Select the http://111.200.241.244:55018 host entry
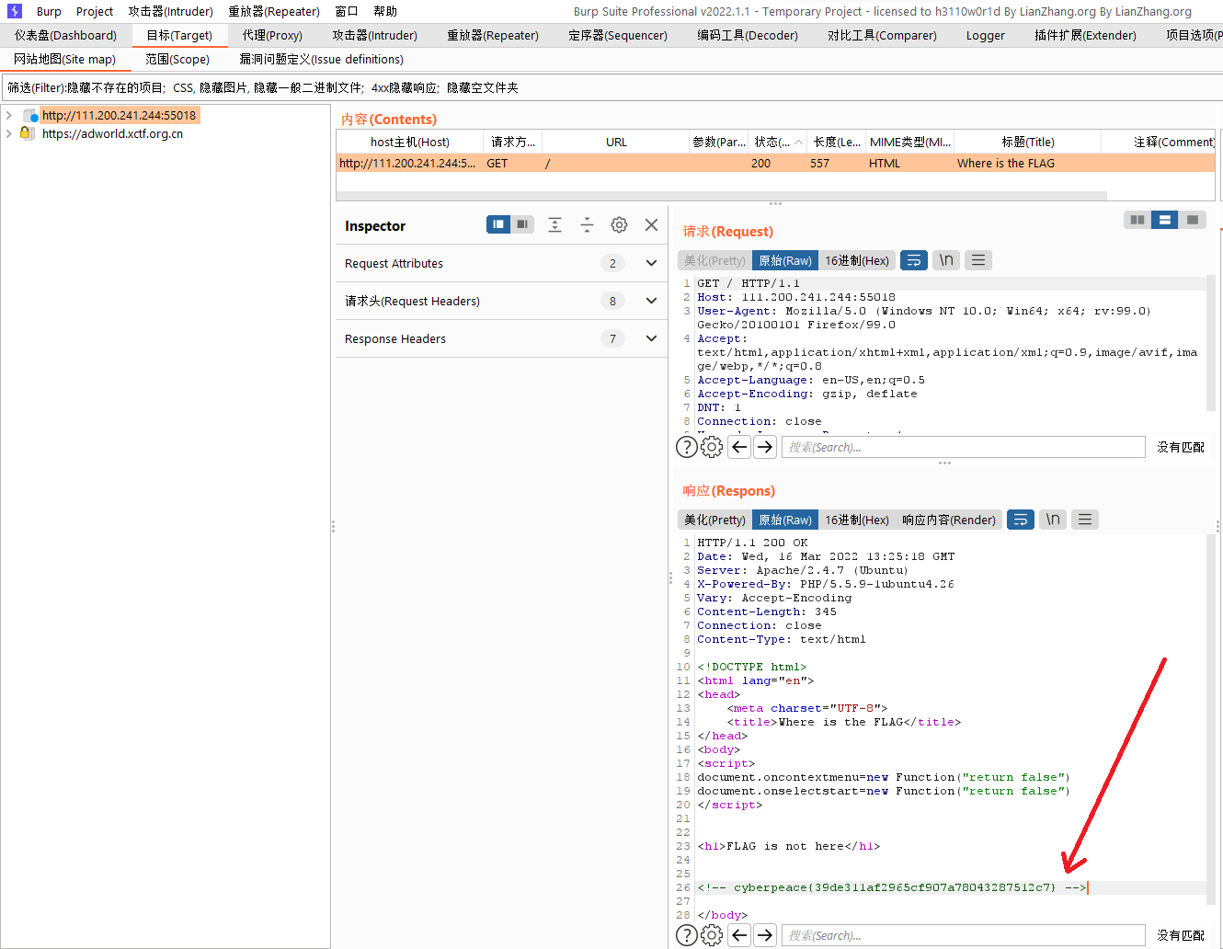This screenshot has height=949, width=1223. coord(119,115)
